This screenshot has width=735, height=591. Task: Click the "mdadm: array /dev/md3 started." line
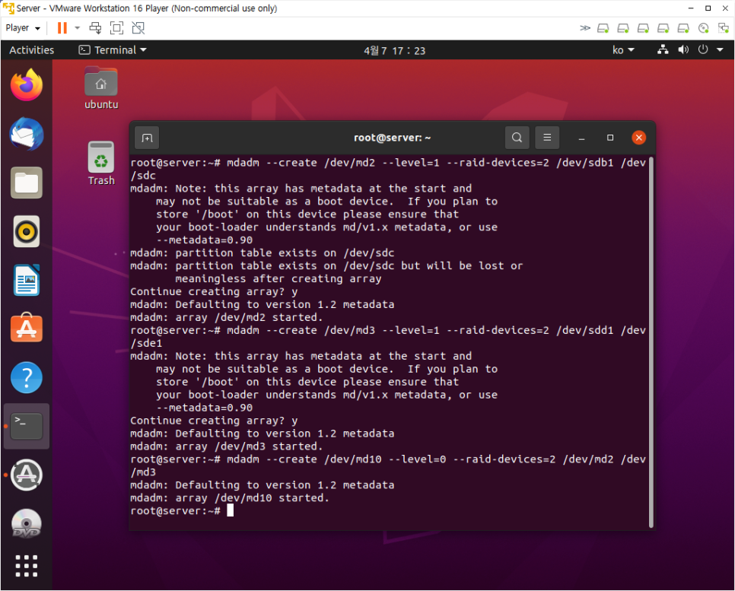(227, 446)
